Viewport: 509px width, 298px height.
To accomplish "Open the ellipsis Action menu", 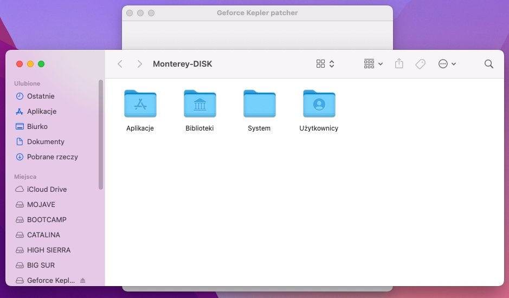I will point(447,64).
